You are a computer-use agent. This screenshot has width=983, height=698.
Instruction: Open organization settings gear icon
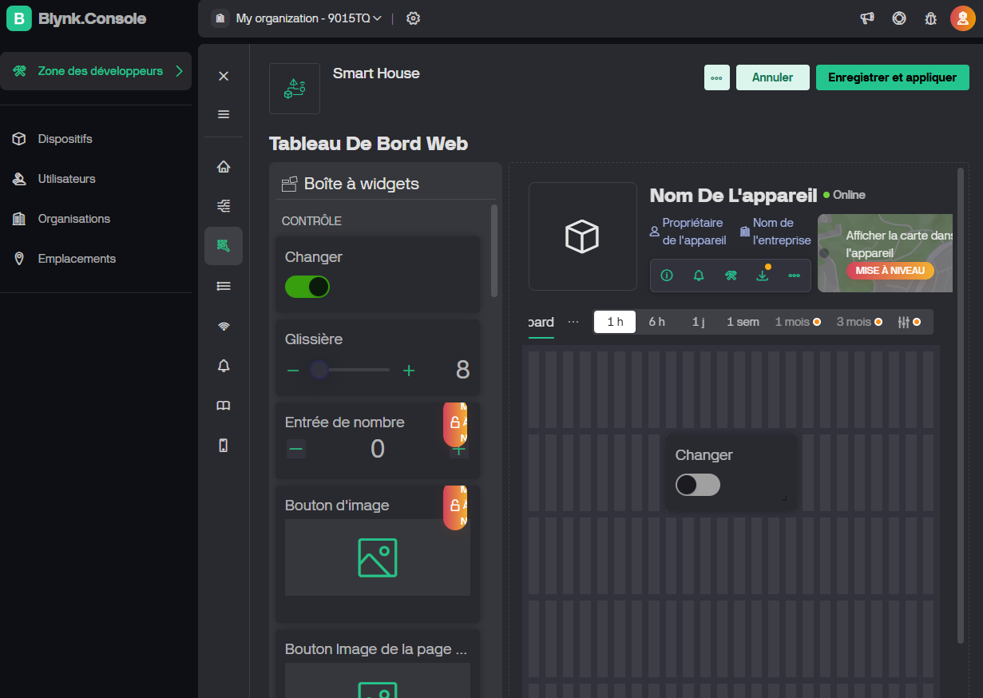pyautogui.click(x=413, y=18)
